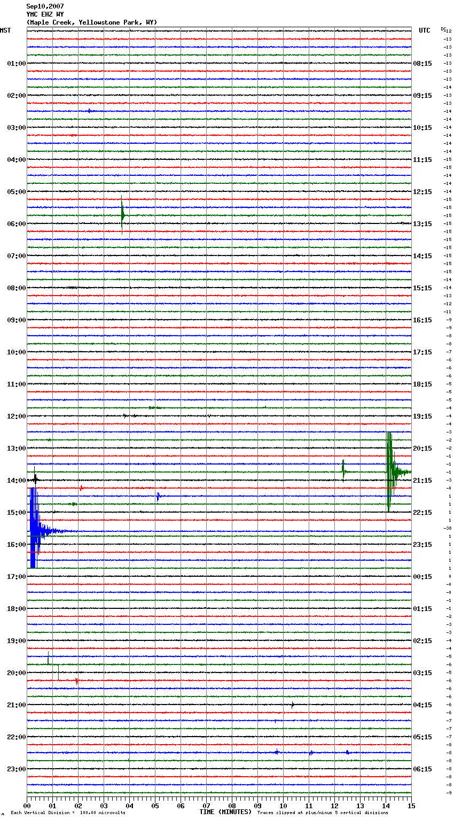Click minute tick label '01' on time axis
454x820 pixels.
pyautogui.click(x=52, y=806)
